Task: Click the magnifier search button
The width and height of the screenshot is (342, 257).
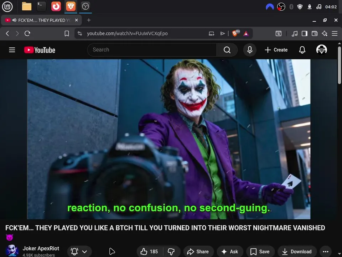Action: (x=227, y=50)
